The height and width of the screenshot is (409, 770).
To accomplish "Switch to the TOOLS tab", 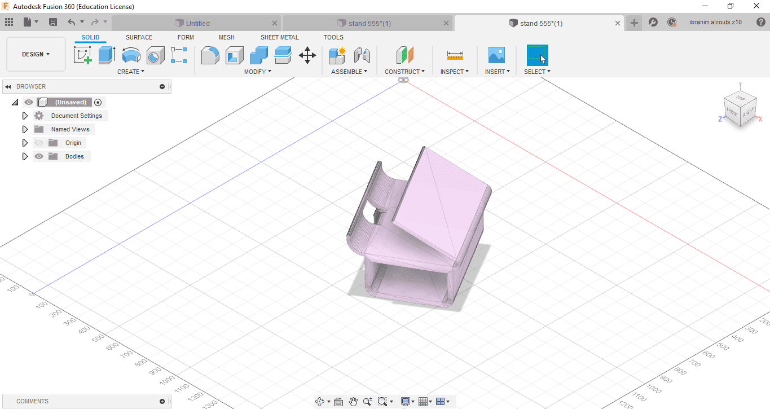I will [x=333, y=37].
